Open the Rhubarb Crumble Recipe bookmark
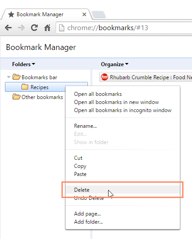192x239 pixels. 145,77
